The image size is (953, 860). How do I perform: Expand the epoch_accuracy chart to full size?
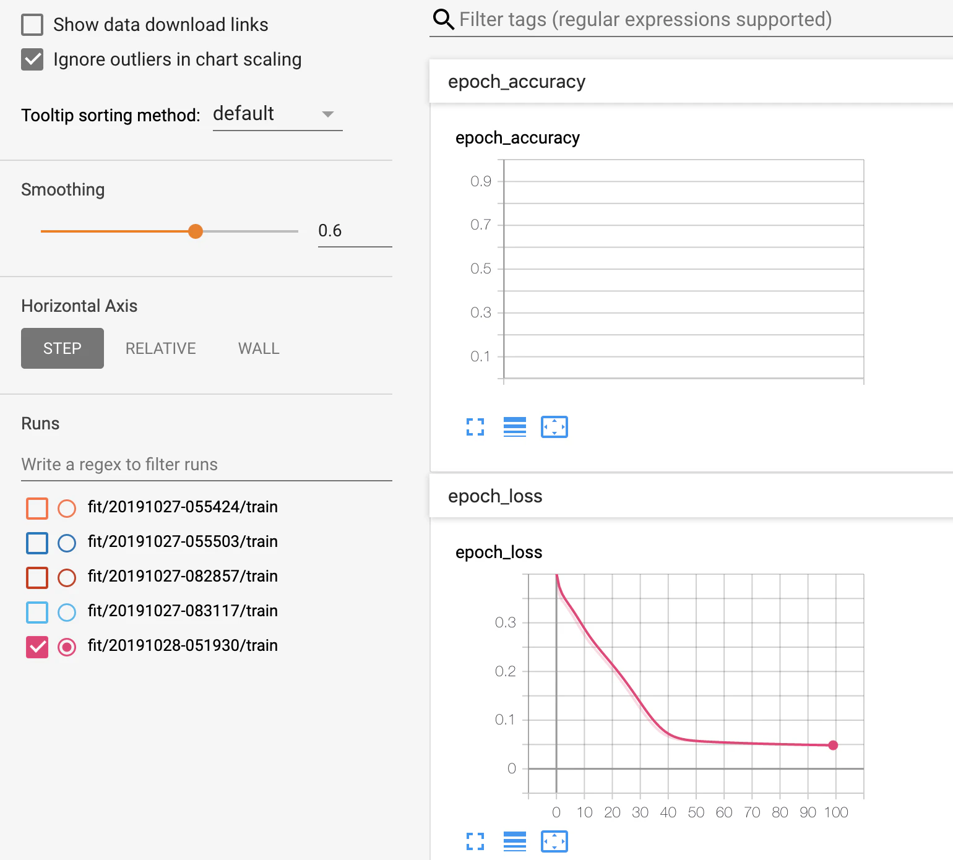pos(475,427)
